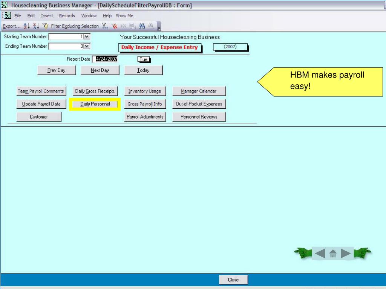The height and width of the screenshot is (289, 386).
Task: Open Find with the binoculars icon
Action: tap(142, 26)
